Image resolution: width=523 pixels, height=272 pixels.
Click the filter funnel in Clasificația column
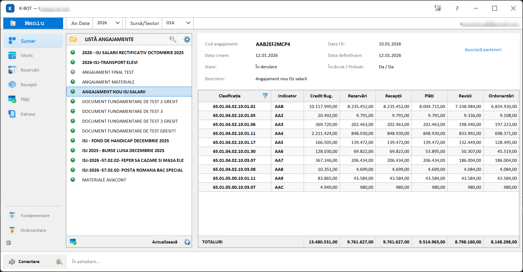[x=265, y=95]
